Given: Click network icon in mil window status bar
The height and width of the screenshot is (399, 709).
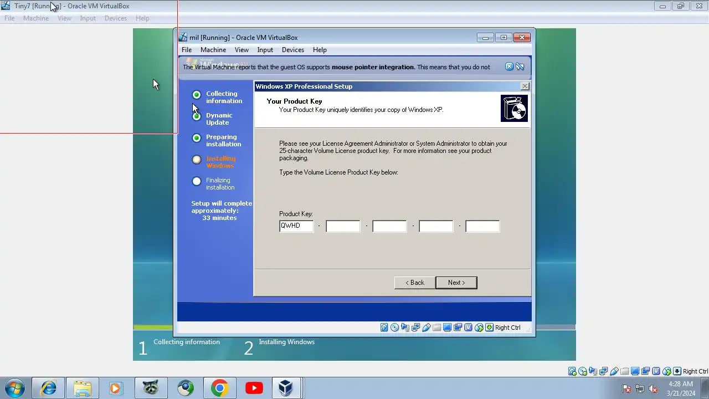Looking at the screenshot, I should click(415, 328).
